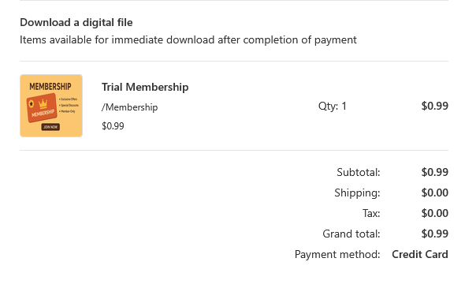Click the Grand total amount $0.99
476x288 pixels.
[x=435, y=234]
